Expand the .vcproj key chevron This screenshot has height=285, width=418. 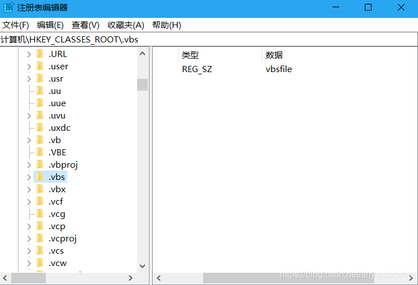click(29, 239)
